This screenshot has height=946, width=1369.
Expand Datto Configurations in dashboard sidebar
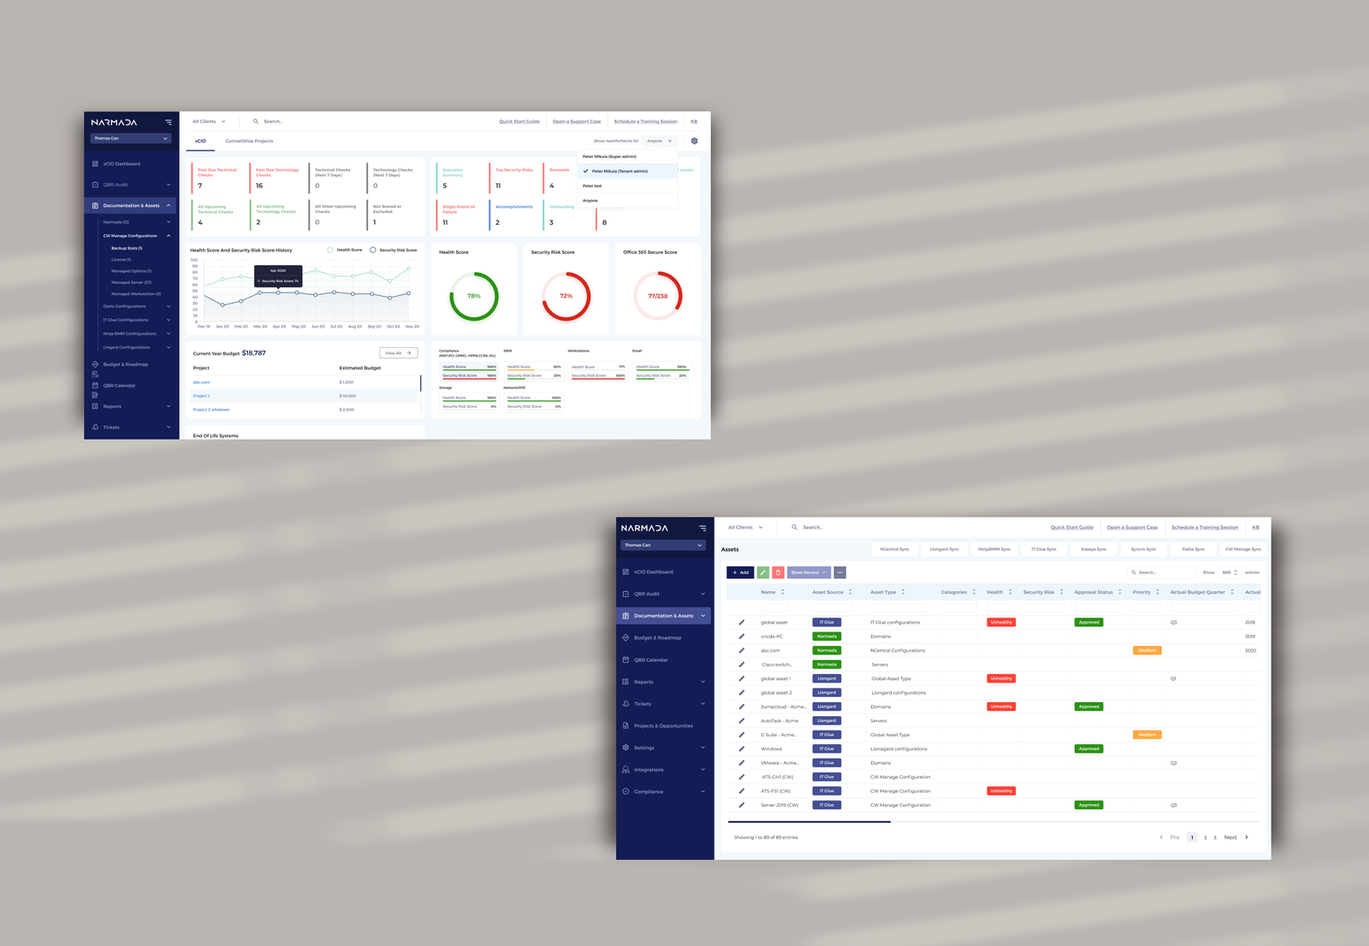coord(169,306)
